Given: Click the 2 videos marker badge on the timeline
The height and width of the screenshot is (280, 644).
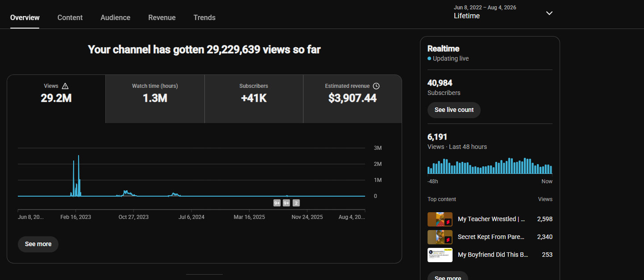Looking at the screenshot, I should coord(296,203).
